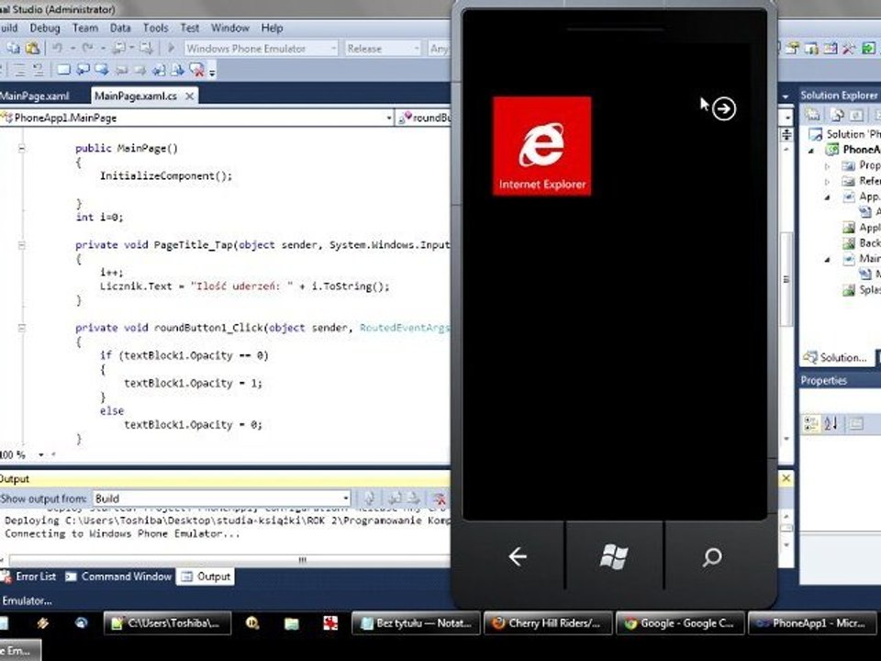This screenshot has height=661, width=881.
Task: Click Solution Explorer Properties toolbar icon
Action: (813, 116)
